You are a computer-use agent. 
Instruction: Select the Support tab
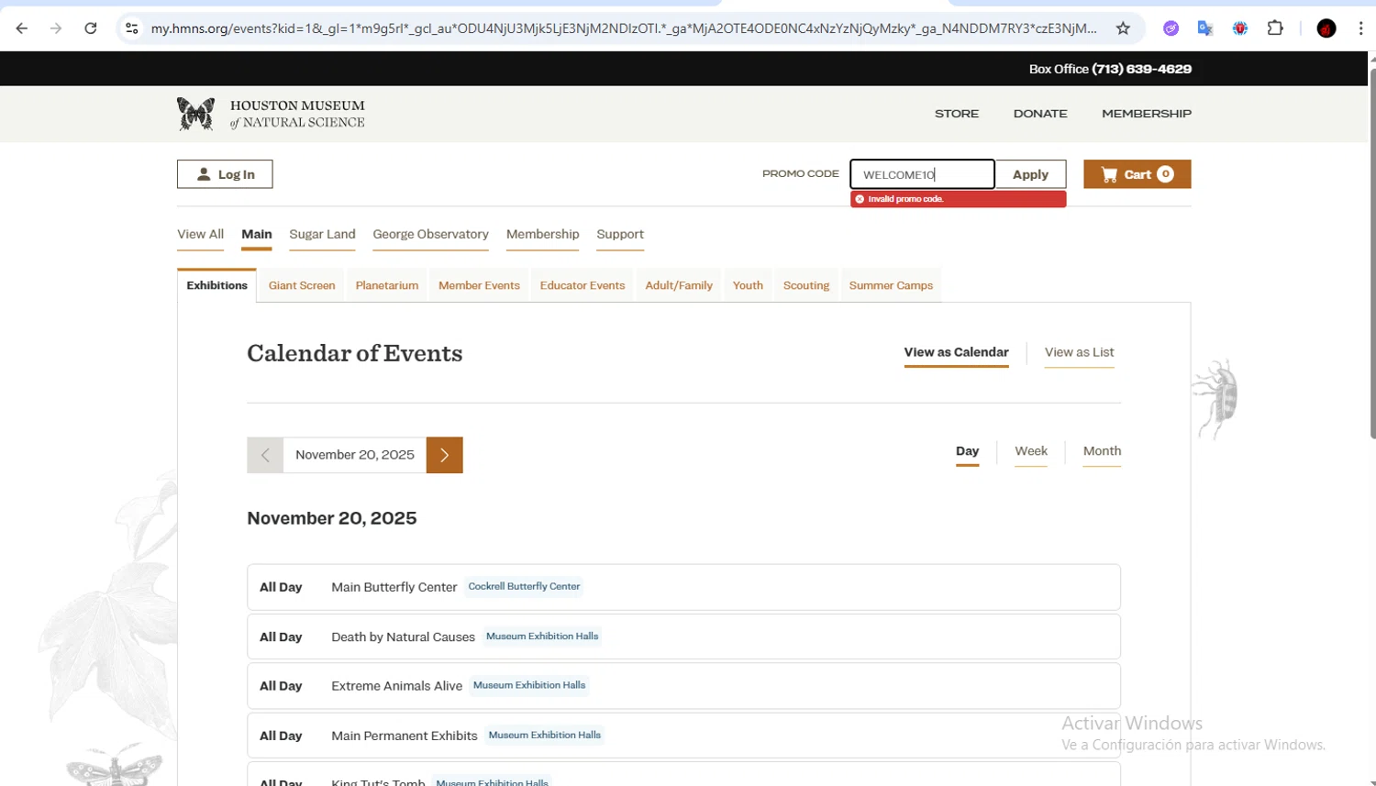[620, 235]
